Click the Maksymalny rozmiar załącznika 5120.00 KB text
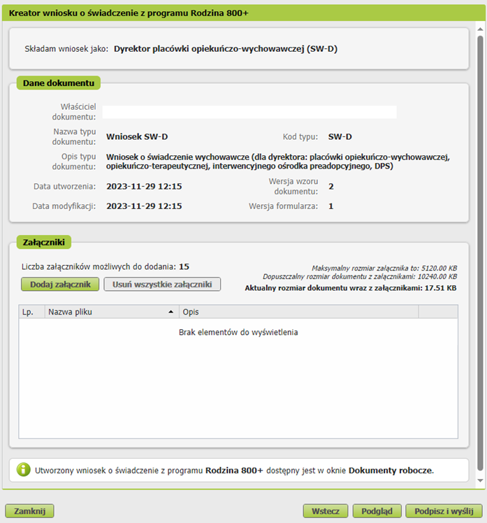 coord(384,268)
